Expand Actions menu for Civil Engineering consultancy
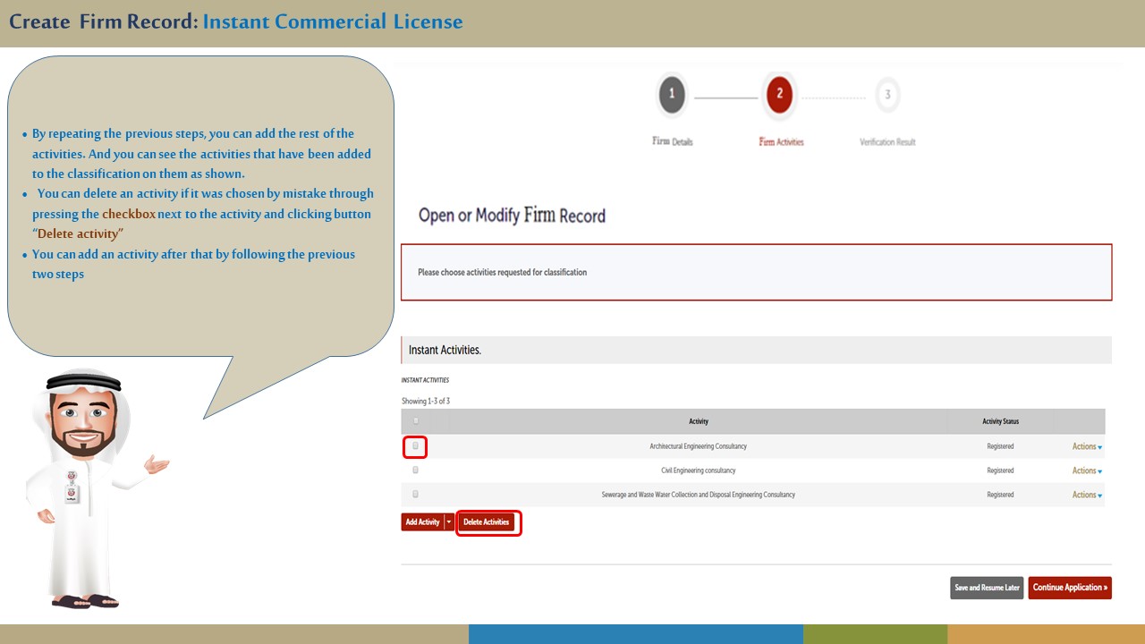Viewport: 1145px width, 644px height. [1087, 470]
